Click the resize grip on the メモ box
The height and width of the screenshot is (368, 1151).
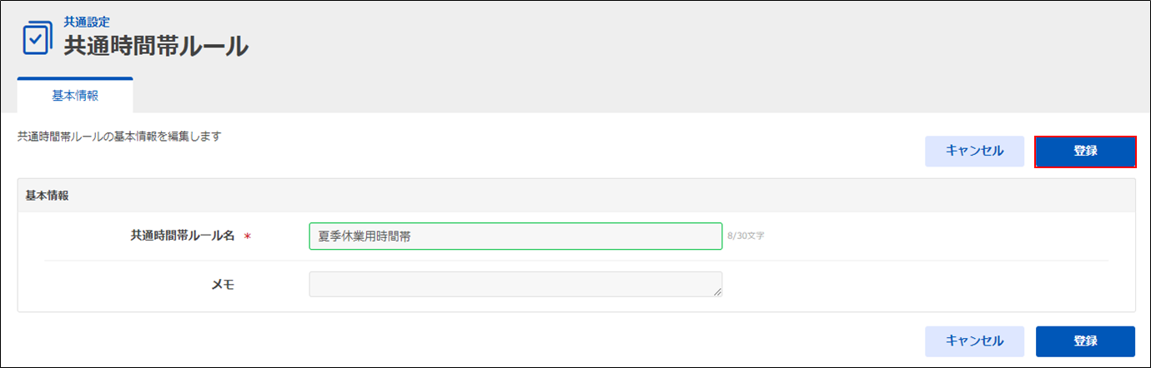717,291
